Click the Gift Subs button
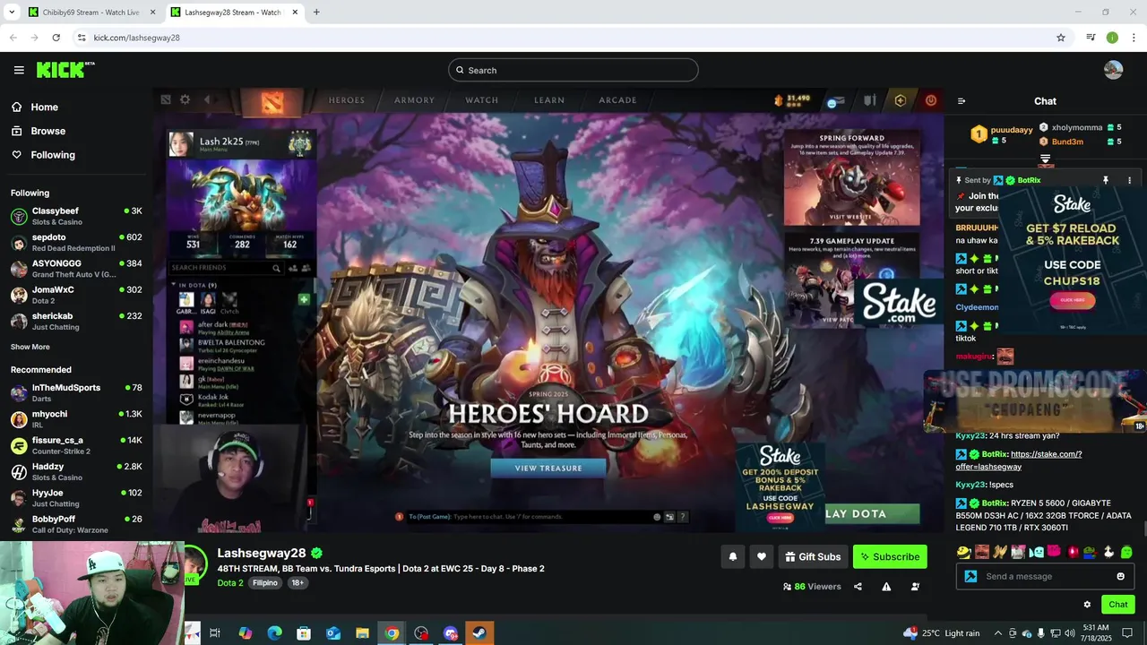 (x=813, y=556)
